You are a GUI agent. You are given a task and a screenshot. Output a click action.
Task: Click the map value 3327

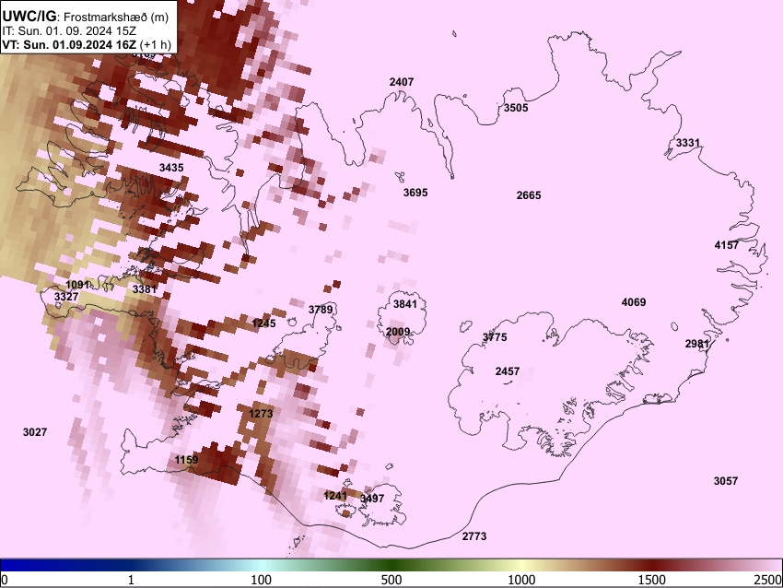tap(66, 297)
